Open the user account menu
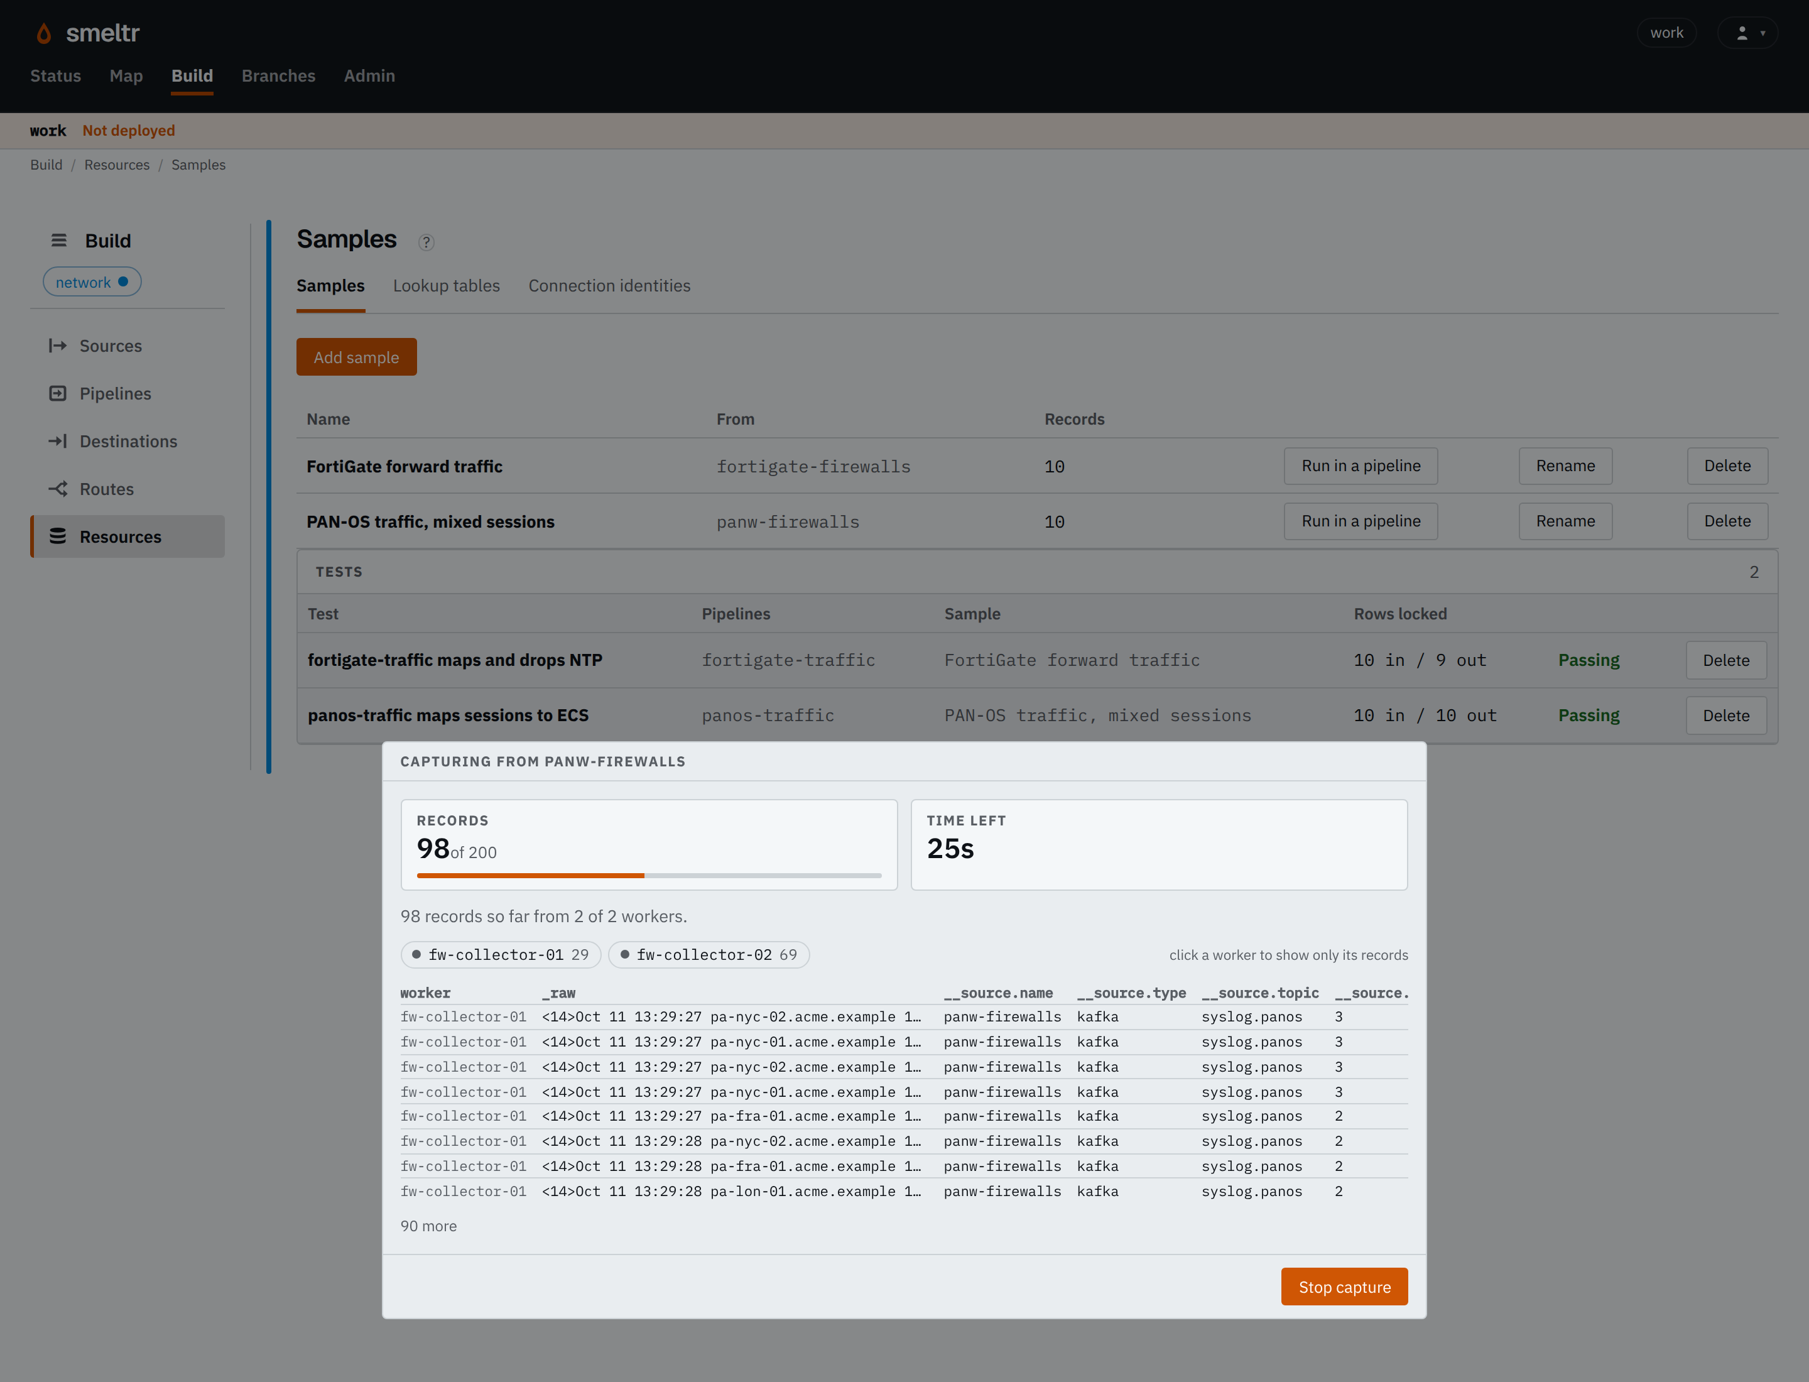The width and height of the screenshot is (1809, 1382). pyautogui.click(x=1747, y=33)
